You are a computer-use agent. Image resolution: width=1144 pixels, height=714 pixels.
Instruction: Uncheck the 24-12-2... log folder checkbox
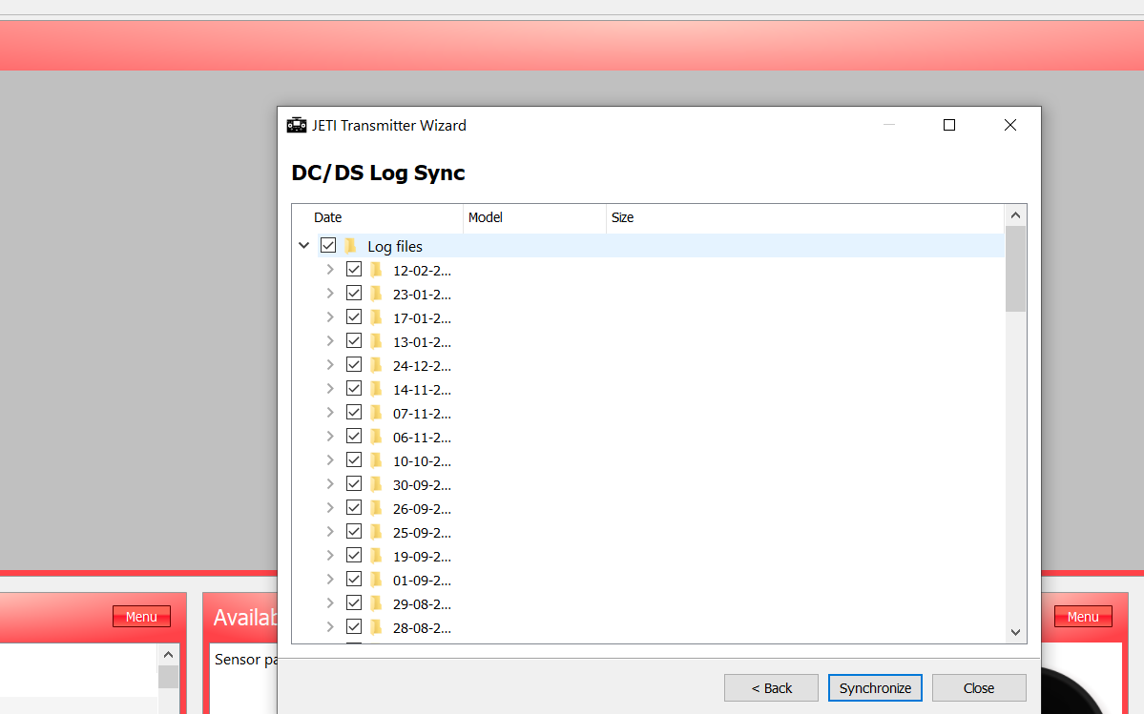pyautogui.click(x=354, y=365)
